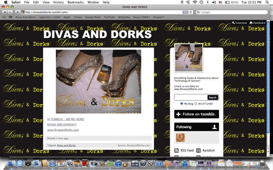Select the My blog radio button
Image resolution: width=273 pixels, height=170 pixels.
(x=182, y=104)
